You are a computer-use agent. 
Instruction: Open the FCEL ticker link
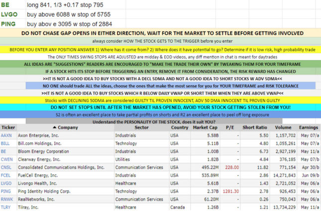(5, 175)
